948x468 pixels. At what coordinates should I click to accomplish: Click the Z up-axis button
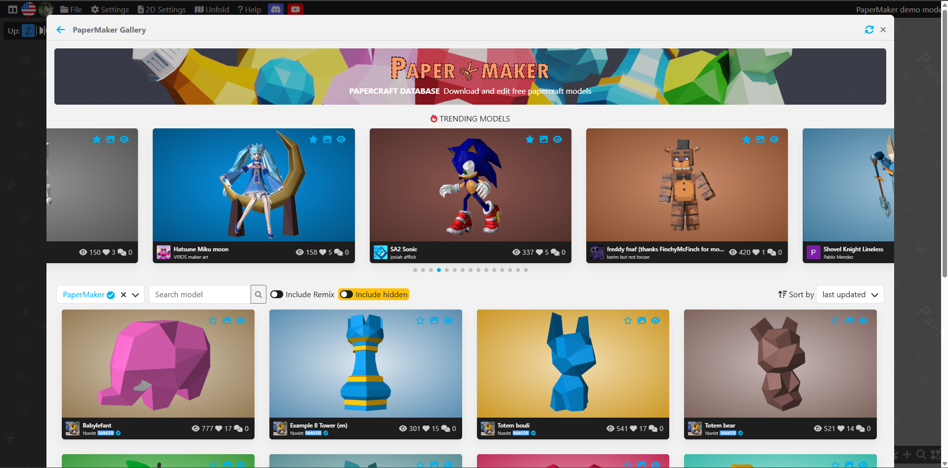pos(28,31)
